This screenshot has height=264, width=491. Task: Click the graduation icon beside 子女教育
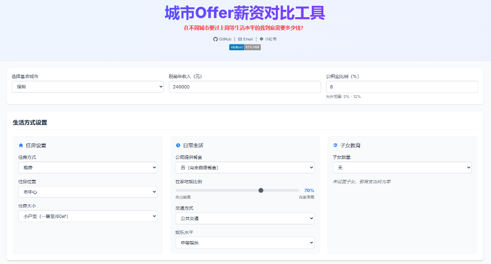coord(335,145)
